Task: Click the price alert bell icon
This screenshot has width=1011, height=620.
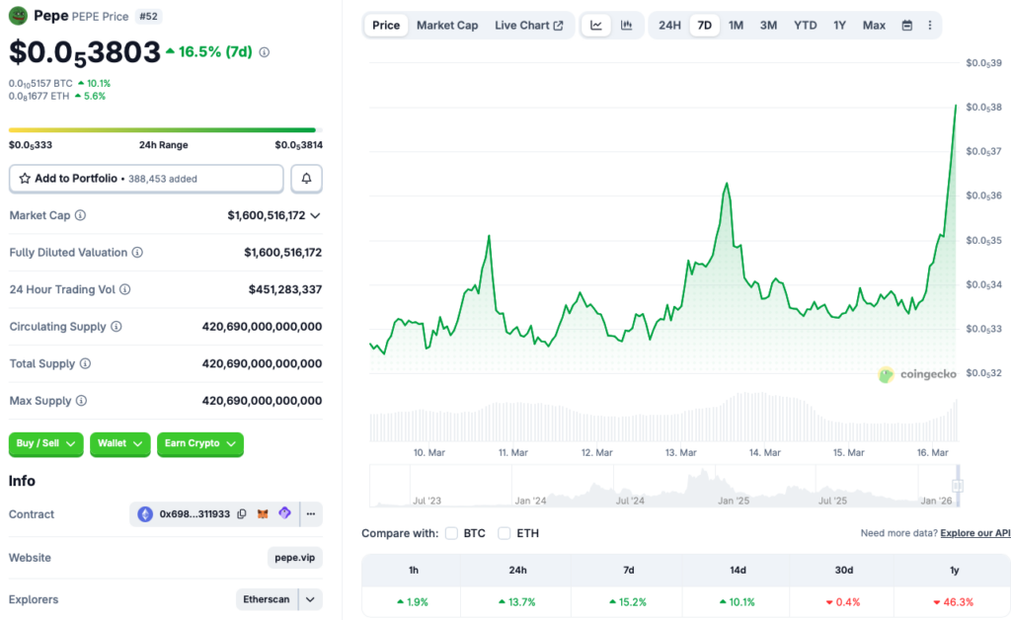Action: point(306,179)
